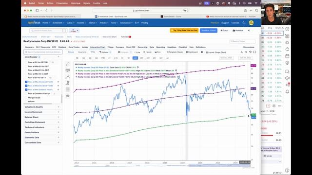Open the Summary tab
This screenshot has height=175, width=312.
[x=29, y=47]
